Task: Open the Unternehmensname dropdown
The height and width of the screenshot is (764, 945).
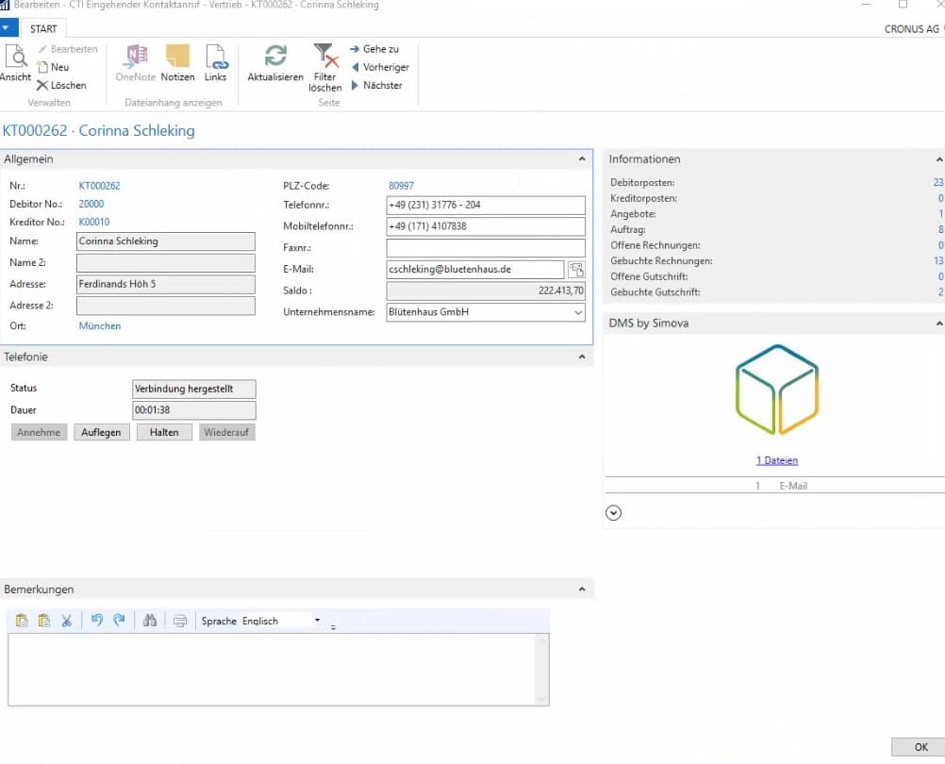Action: click(578, 312)
